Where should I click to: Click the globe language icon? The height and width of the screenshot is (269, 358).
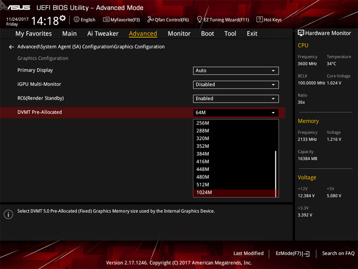click(x=77, y=19)
